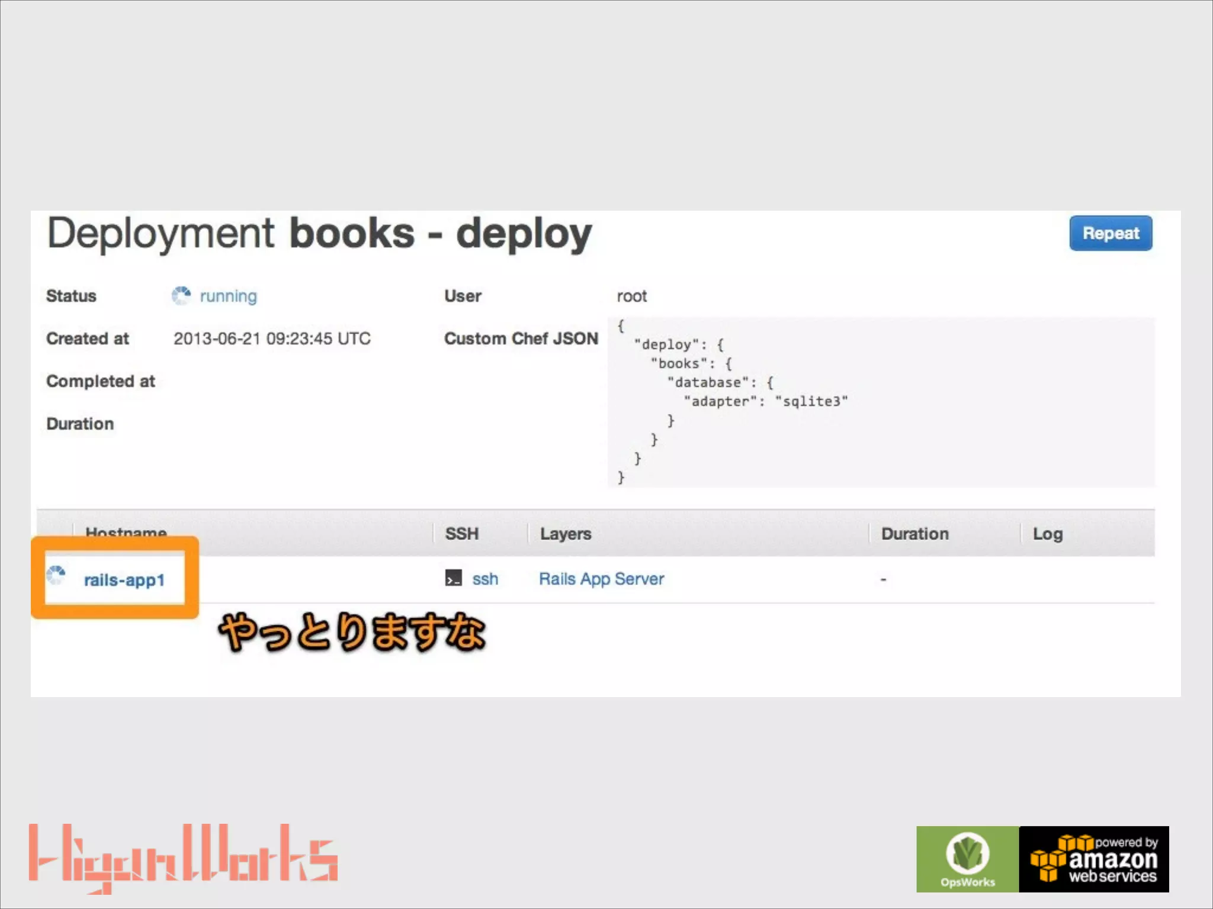The image size is (1213, 909).
Task: Click the Created at timestamp value
Action: pos(272,339)
